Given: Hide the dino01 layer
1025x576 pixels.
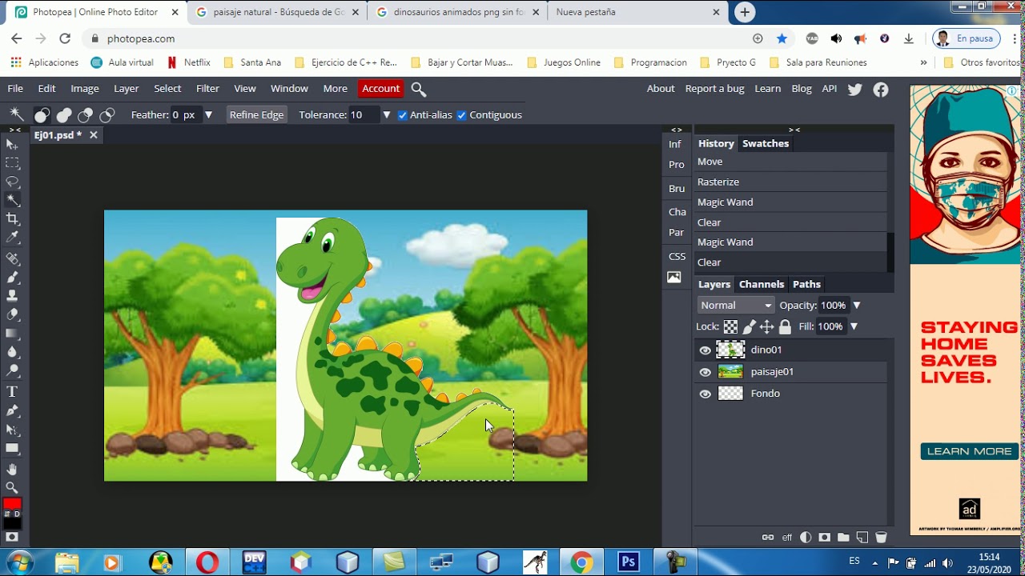Looking at the screenshot, I should click(x=705, y=350).
